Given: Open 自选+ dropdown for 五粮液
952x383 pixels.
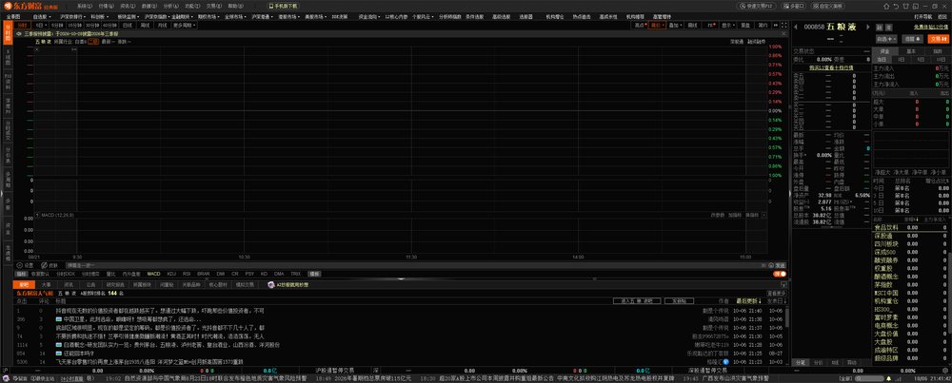Looking at the screenshot, I should tap(886, 38).
